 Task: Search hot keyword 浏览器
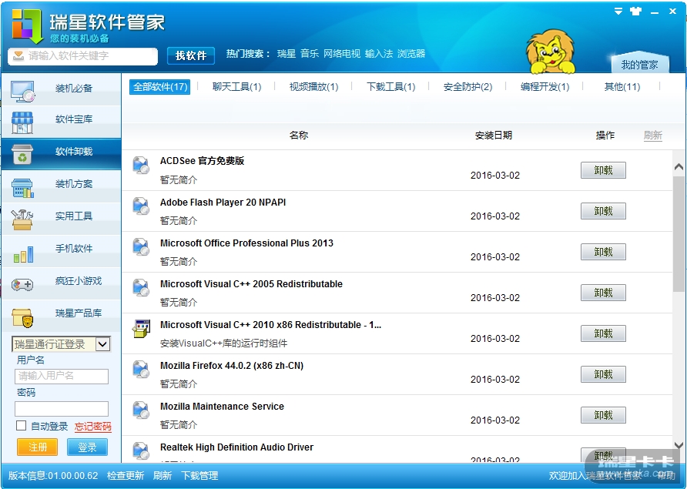[411, 53]
